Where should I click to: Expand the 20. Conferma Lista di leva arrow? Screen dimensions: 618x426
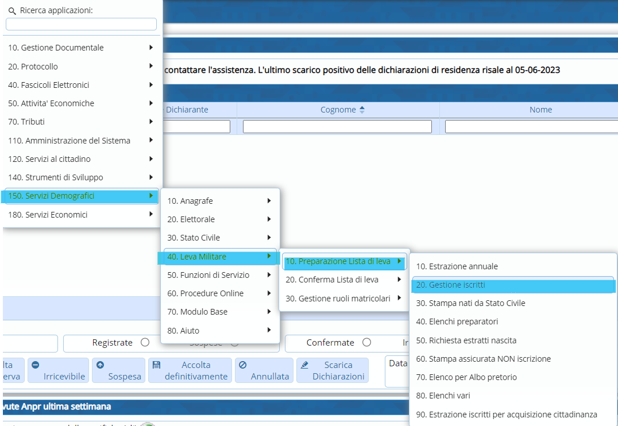(x=399, y=280)
